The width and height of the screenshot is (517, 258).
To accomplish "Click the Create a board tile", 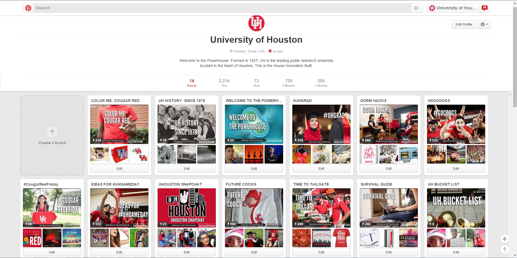I will coord(52,136).
